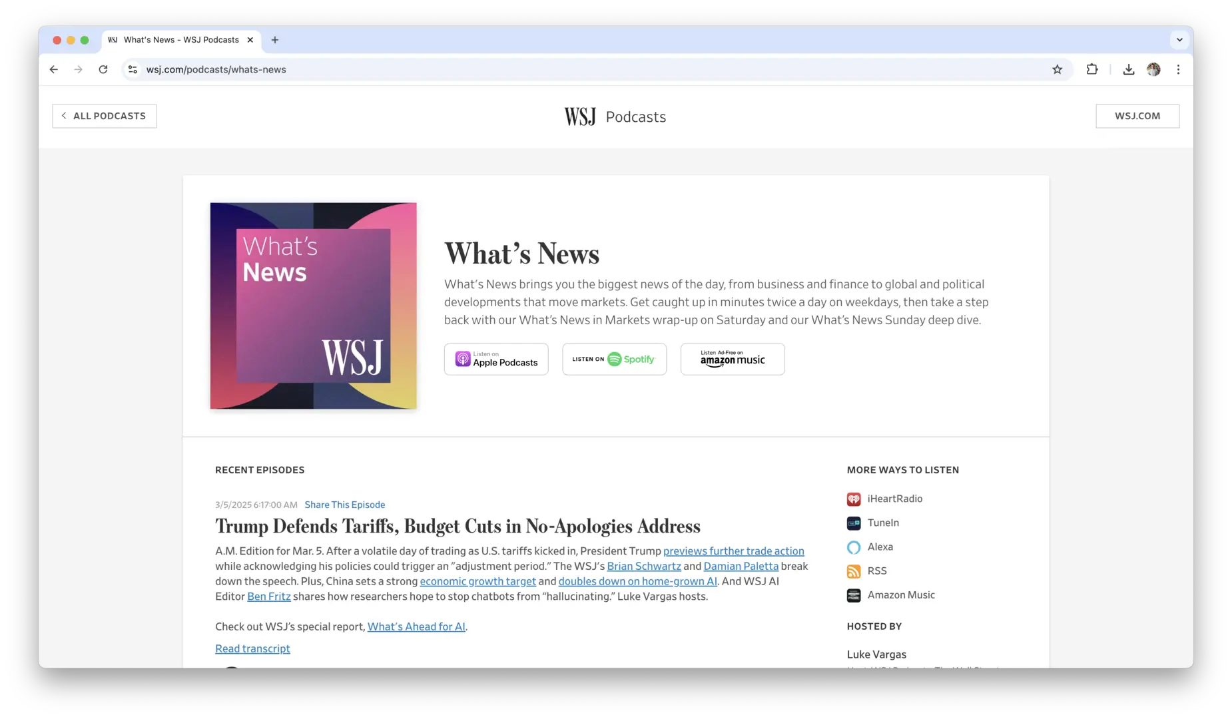Select TuneIn under More Ways to Listen
Image resolution: width=1232 pixels, height=719 pixels.
coord(882,523)
